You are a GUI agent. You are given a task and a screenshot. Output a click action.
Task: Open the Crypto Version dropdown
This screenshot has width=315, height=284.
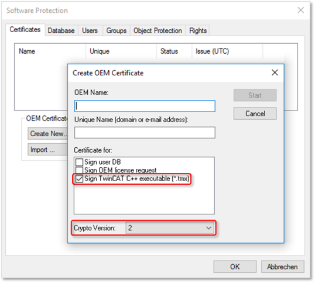click(x=170, y=228)
